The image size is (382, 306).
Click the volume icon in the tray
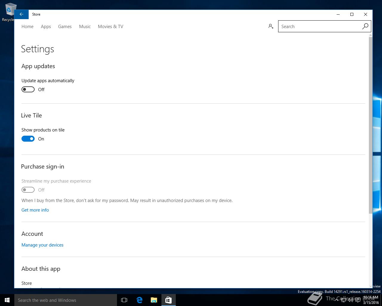click(x=350, y=300)
